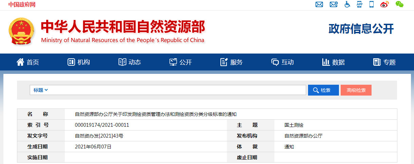Open the Weibo icon
This screenshot has width=414, height=164.
(384, 4)
